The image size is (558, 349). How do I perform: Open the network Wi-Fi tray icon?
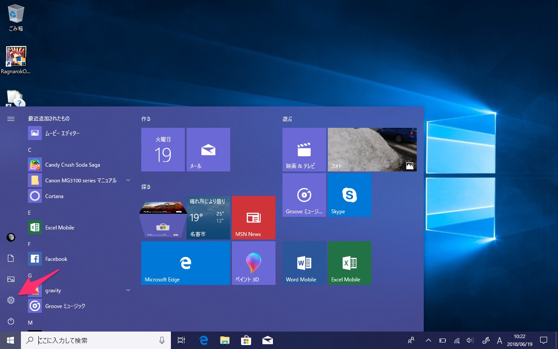click(457, 340)
